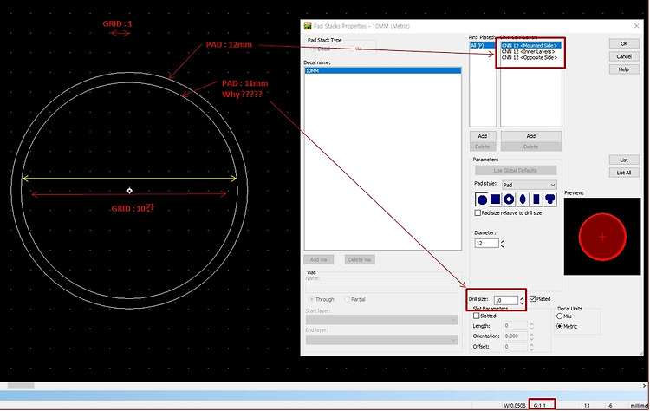Click into the Diameter field

(486, 244)
